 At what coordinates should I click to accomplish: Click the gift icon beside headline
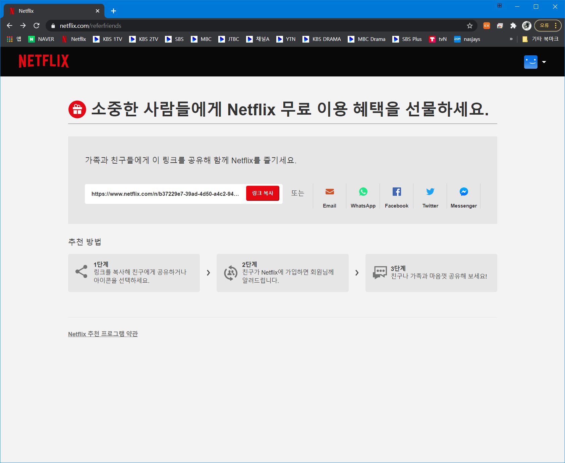[77, 110]
